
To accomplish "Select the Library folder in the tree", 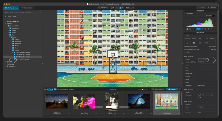I will [12, 30].
